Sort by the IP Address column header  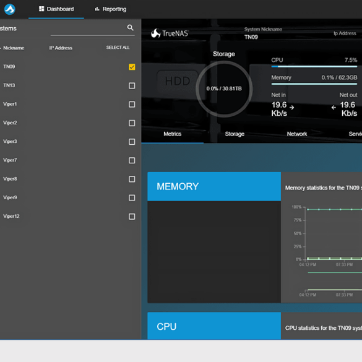(61, 48)
